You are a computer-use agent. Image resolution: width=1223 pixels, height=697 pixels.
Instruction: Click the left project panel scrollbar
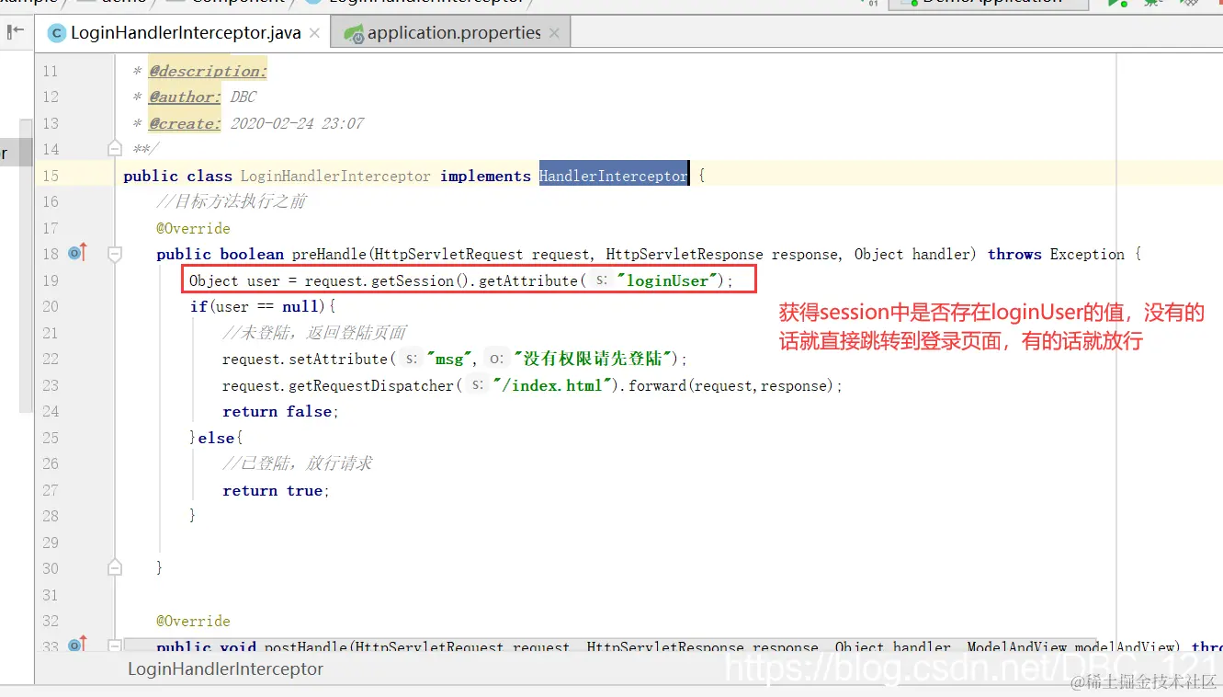pos(26,265)
